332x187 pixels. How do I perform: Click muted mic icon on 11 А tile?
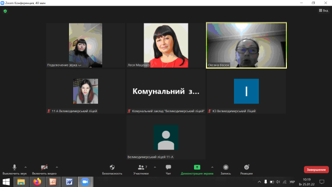[49, 111]
